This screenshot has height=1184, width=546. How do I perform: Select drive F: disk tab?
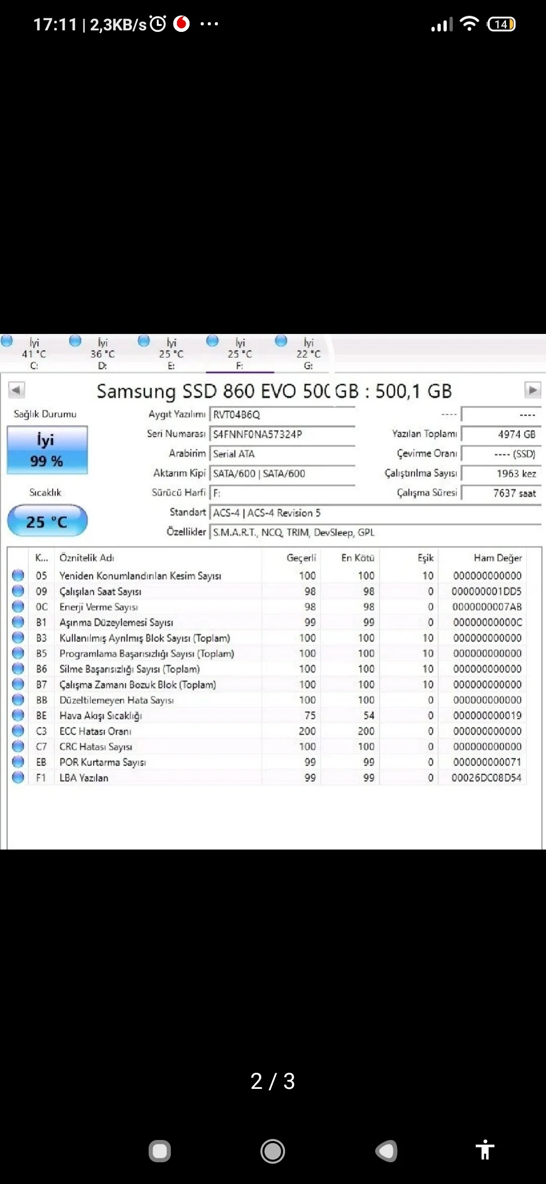click(x=240, y=353)
